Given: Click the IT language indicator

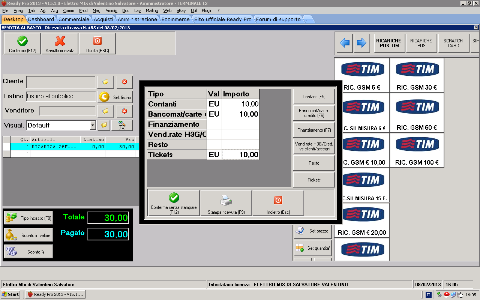Looking at the screenshot, I should pyautogui.click(x=428, y=295).
